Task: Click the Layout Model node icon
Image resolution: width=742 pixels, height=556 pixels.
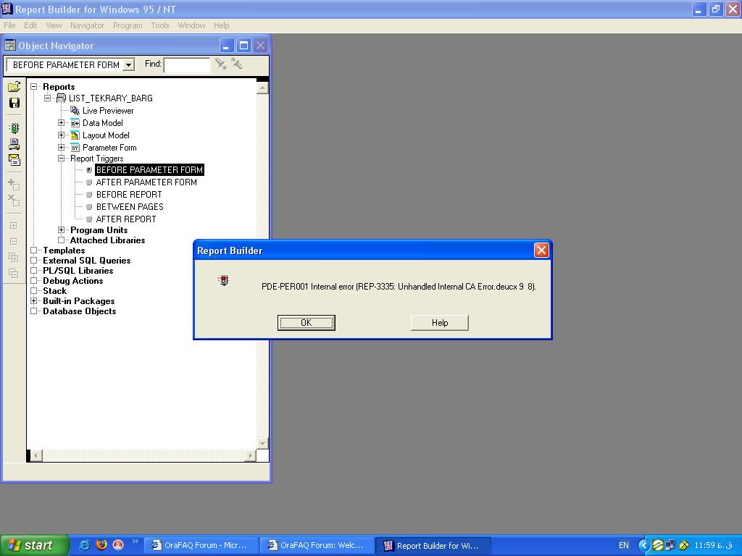Action: click(75, 135)
